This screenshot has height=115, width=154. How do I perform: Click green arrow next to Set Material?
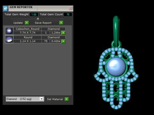click(67, 99)
